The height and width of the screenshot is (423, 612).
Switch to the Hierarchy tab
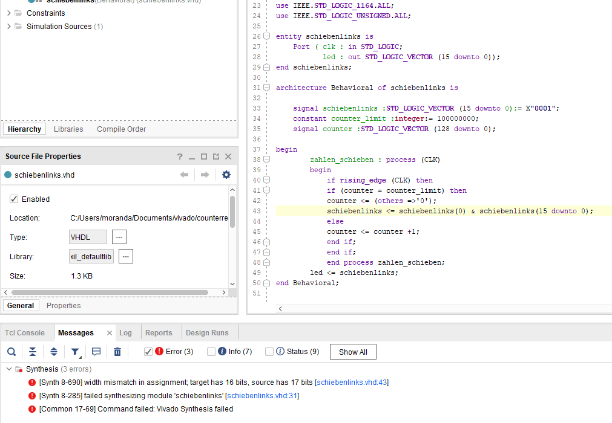tap(25, 129)
